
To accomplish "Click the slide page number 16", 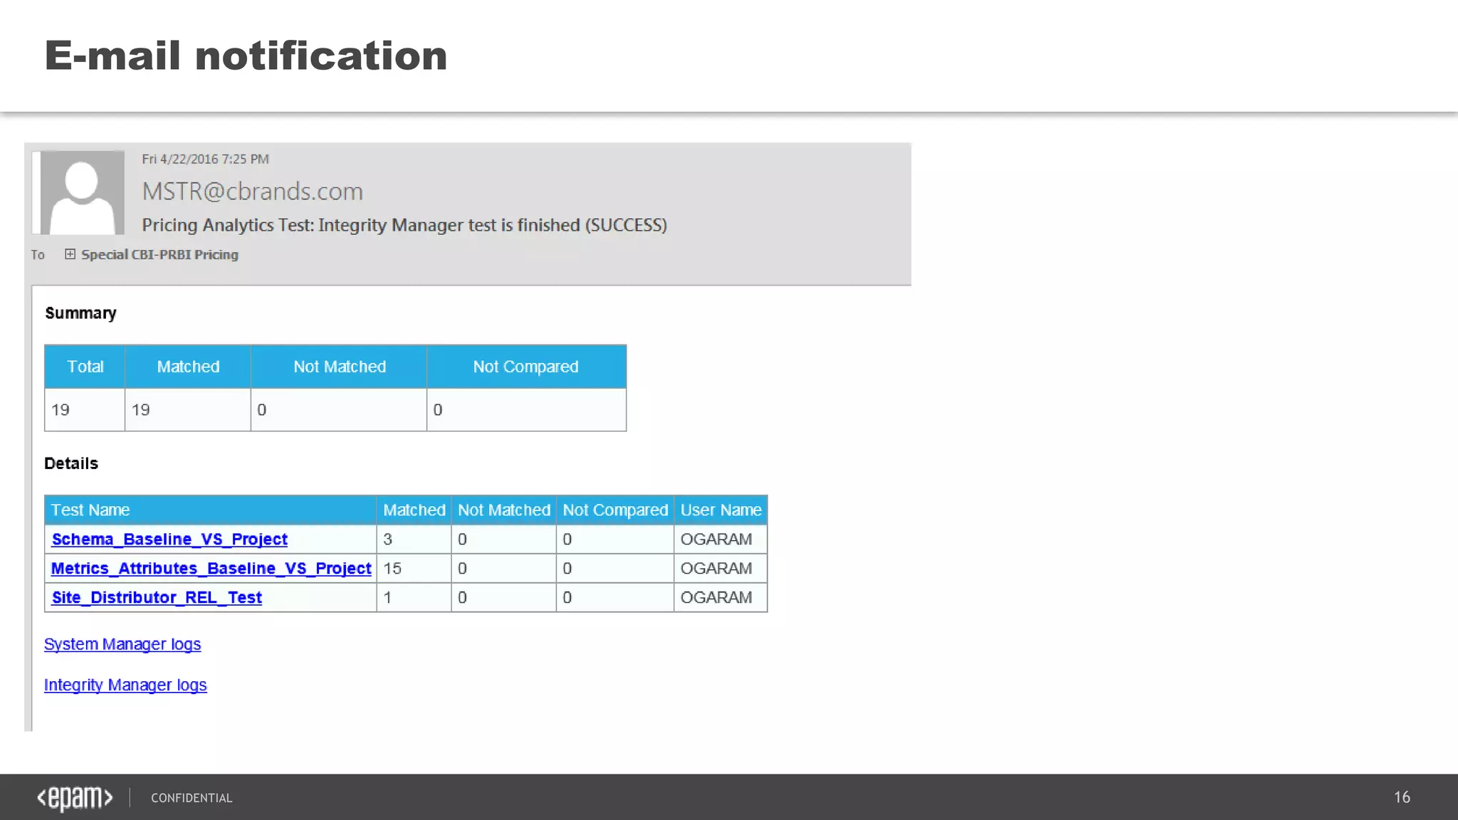I will click(1402, 797).
